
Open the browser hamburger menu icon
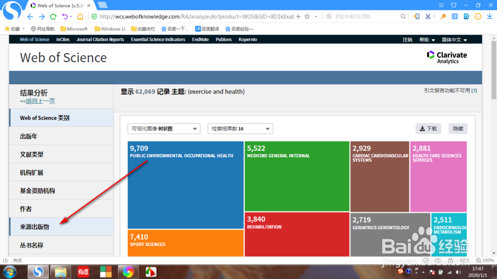coord(441,5)
